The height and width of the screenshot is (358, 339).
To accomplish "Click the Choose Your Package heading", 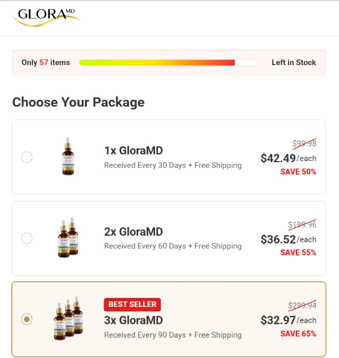I will click(x=78, y=102).
